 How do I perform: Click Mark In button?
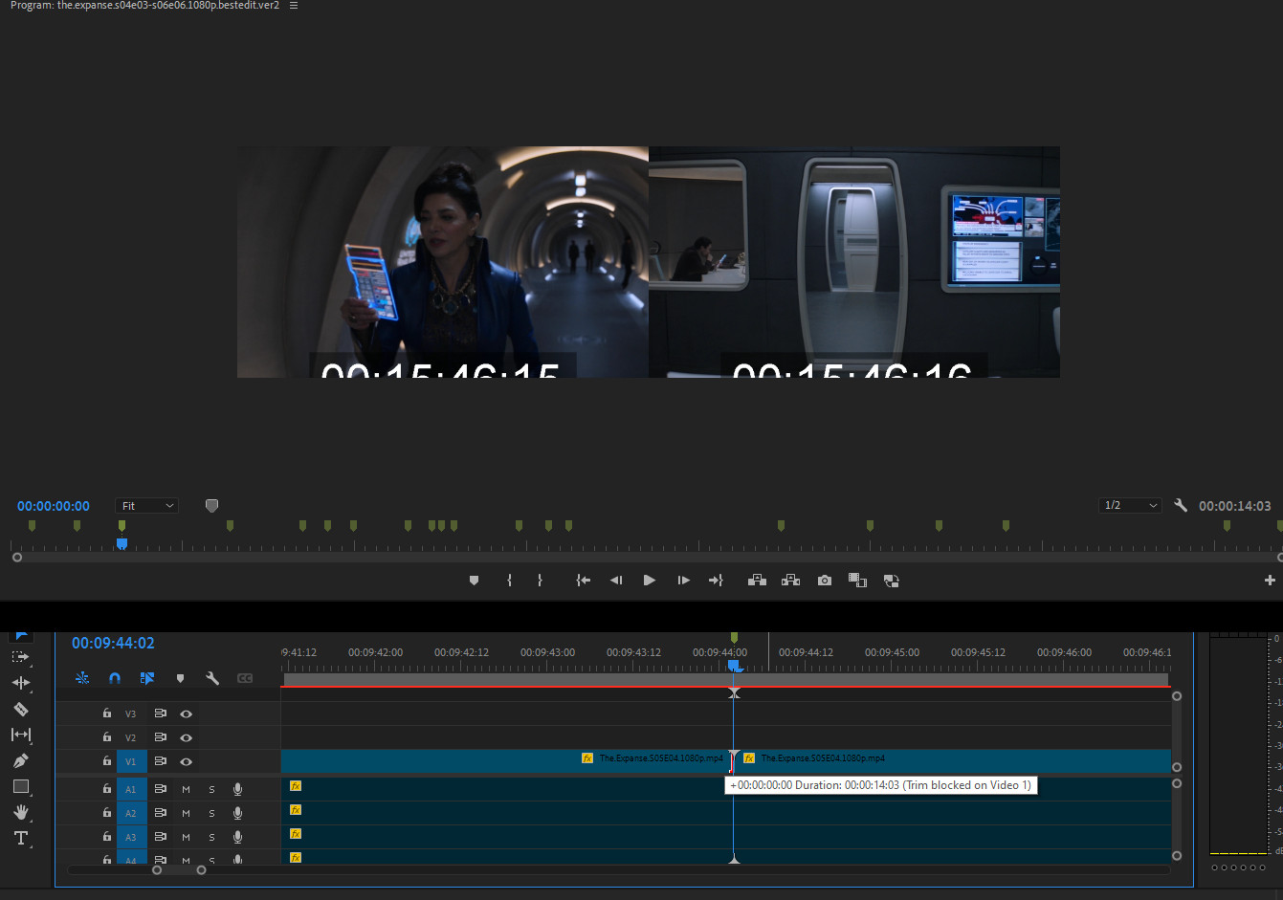click(x=509, y=581)
